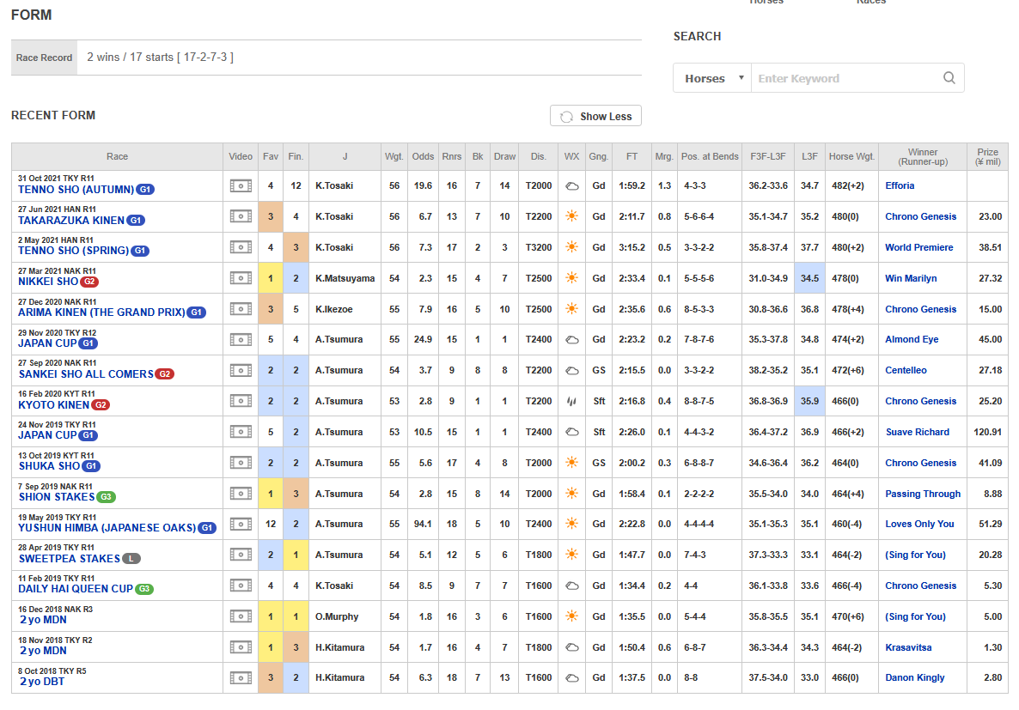Open 2yo DBT race link
This screenshot has height=710, width=1019.
[x=41, y=682]
